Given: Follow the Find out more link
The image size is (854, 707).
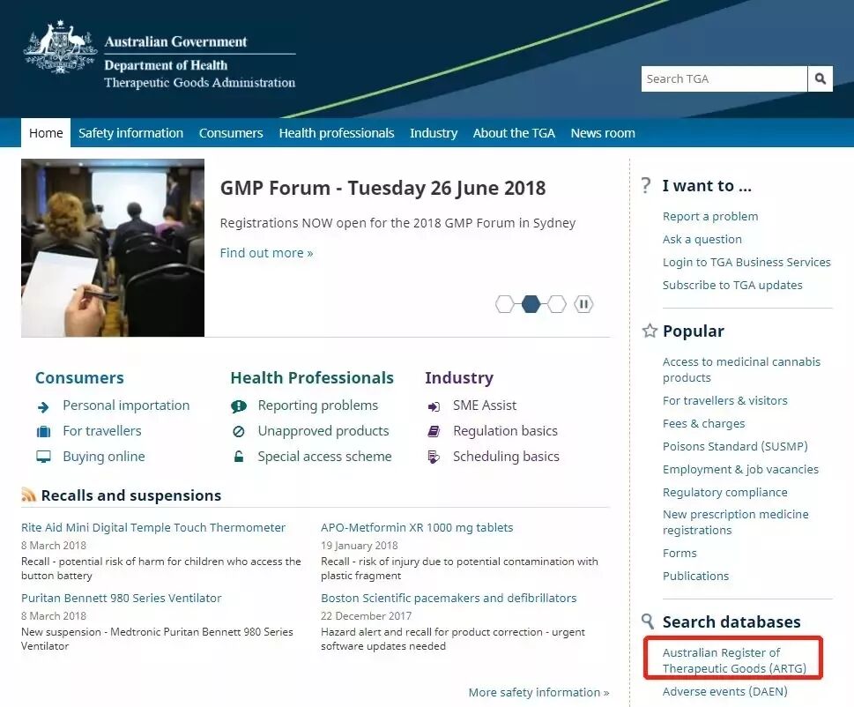Looking at the screenshot, I should click(x=266, y=253).
